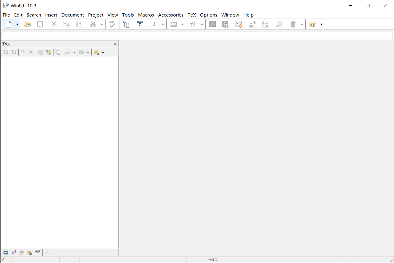Click the Find binoculars icon
The width and height of the screenshot is (394, 263).
click(x=93, y=24)
